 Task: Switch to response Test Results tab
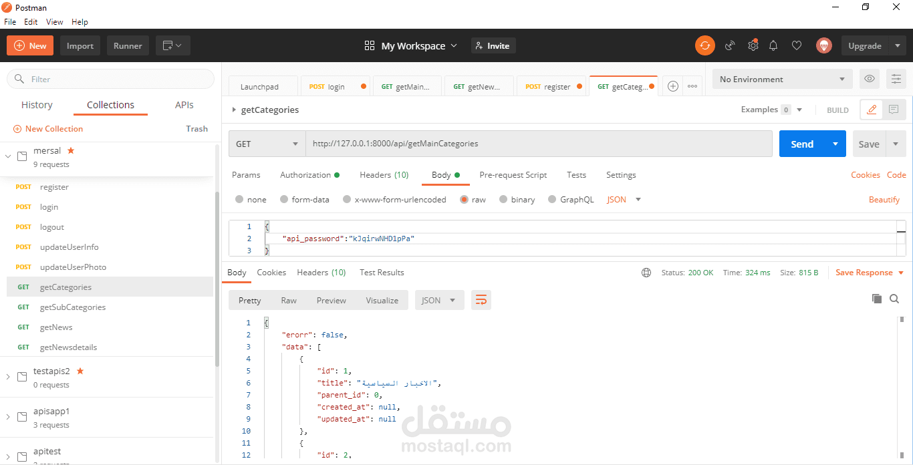click(382, 273)
